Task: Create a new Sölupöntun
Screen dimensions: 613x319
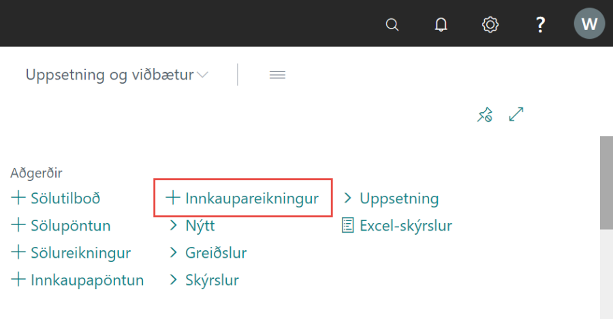Action: pos(61,226)
